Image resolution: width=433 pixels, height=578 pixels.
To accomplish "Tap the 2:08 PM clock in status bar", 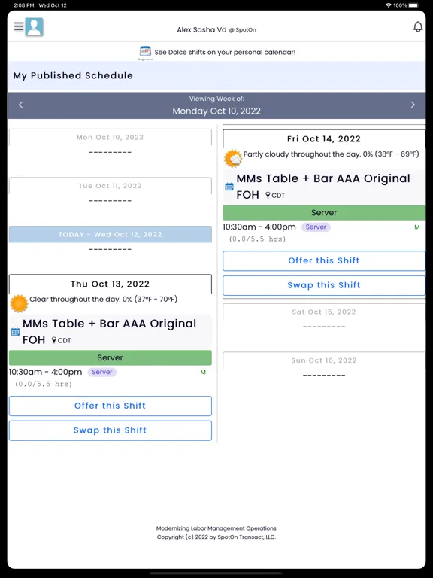I will tap(23, 5).
